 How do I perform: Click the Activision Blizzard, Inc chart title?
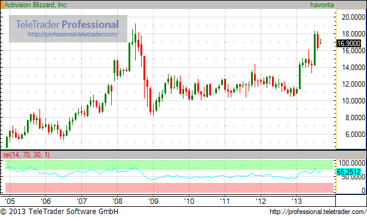pyautogui.click(x=35, y=5)
